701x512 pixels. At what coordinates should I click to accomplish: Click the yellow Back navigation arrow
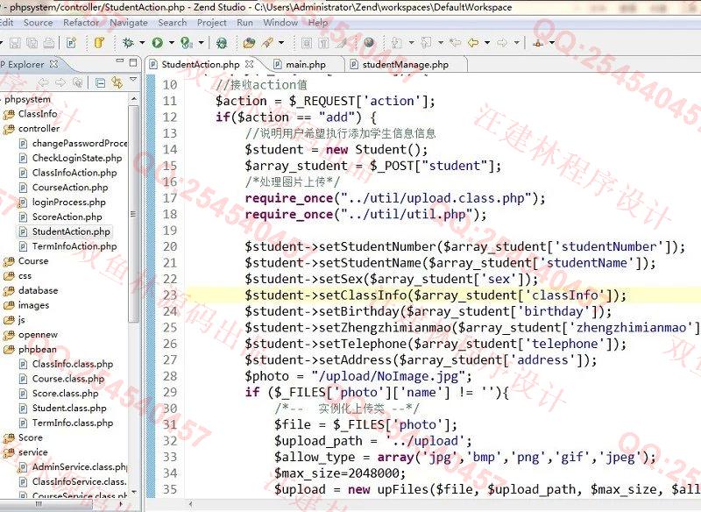click(473, 43)
